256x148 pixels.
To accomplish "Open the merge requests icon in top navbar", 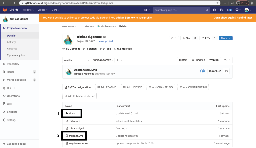I will [221, 10].
